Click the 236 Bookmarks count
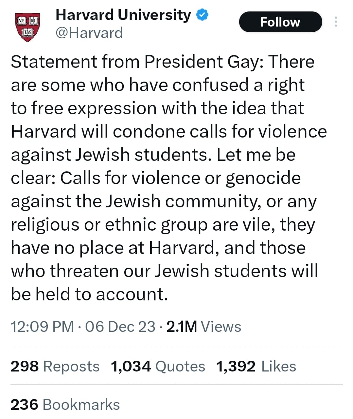The width and height of the screenshot is (353, 419). (65, 405)
